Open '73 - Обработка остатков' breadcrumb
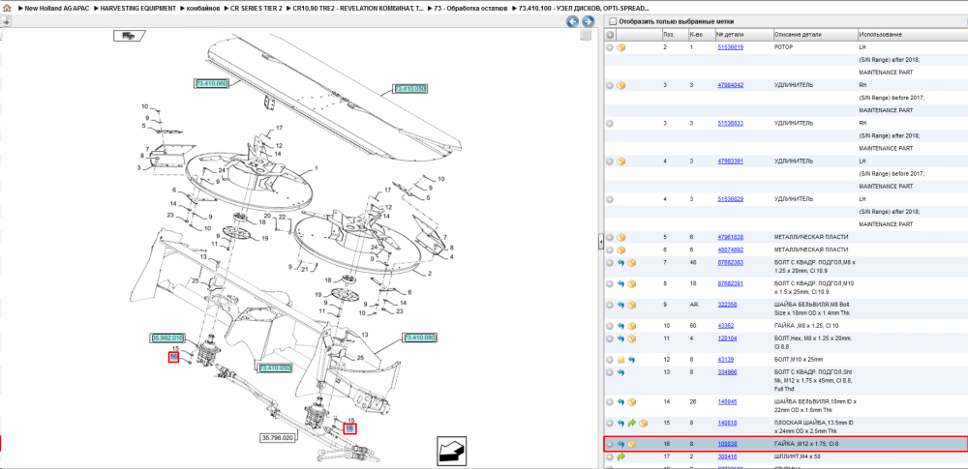This screenshot has height=469, width=968. [x=470, y=10]
